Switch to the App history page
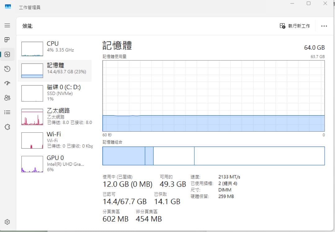The image size is (335, 232). click(x=7, y=69)
